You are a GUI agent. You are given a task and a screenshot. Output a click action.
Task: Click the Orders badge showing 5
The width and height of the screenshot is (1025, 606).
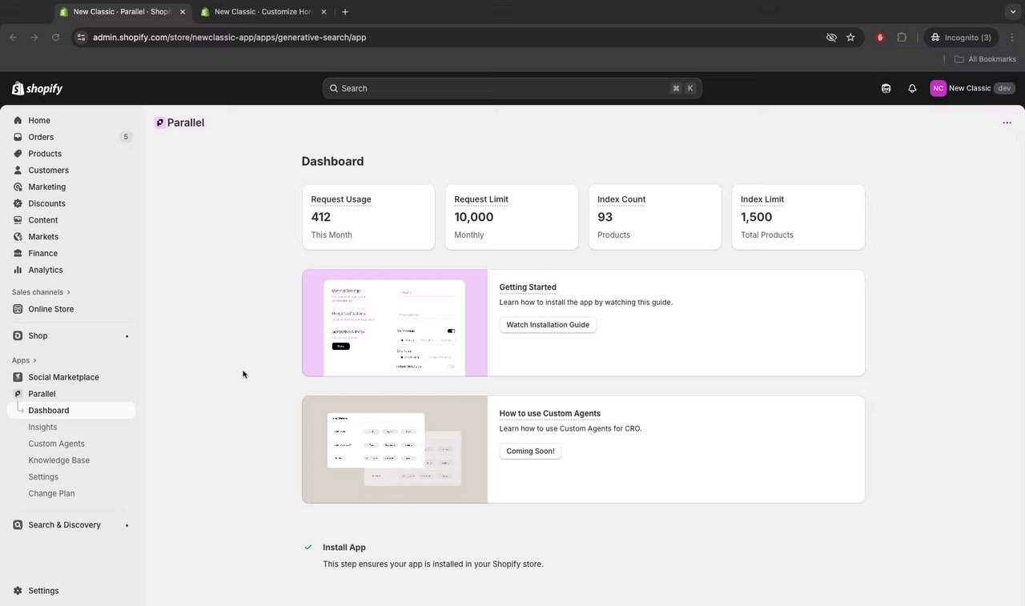coord(126,137)
